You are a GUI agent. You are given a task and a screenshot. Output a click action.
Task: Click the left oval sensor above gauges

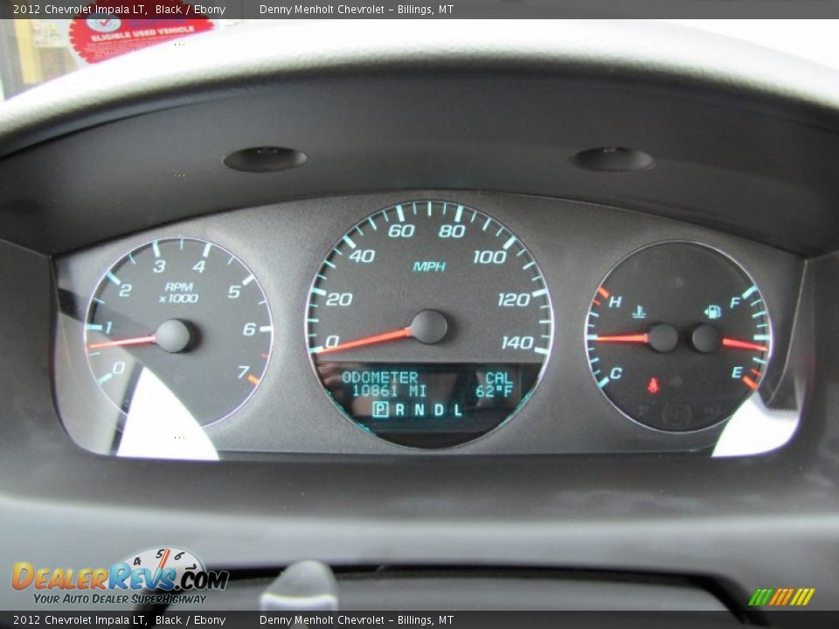[265, 159]
